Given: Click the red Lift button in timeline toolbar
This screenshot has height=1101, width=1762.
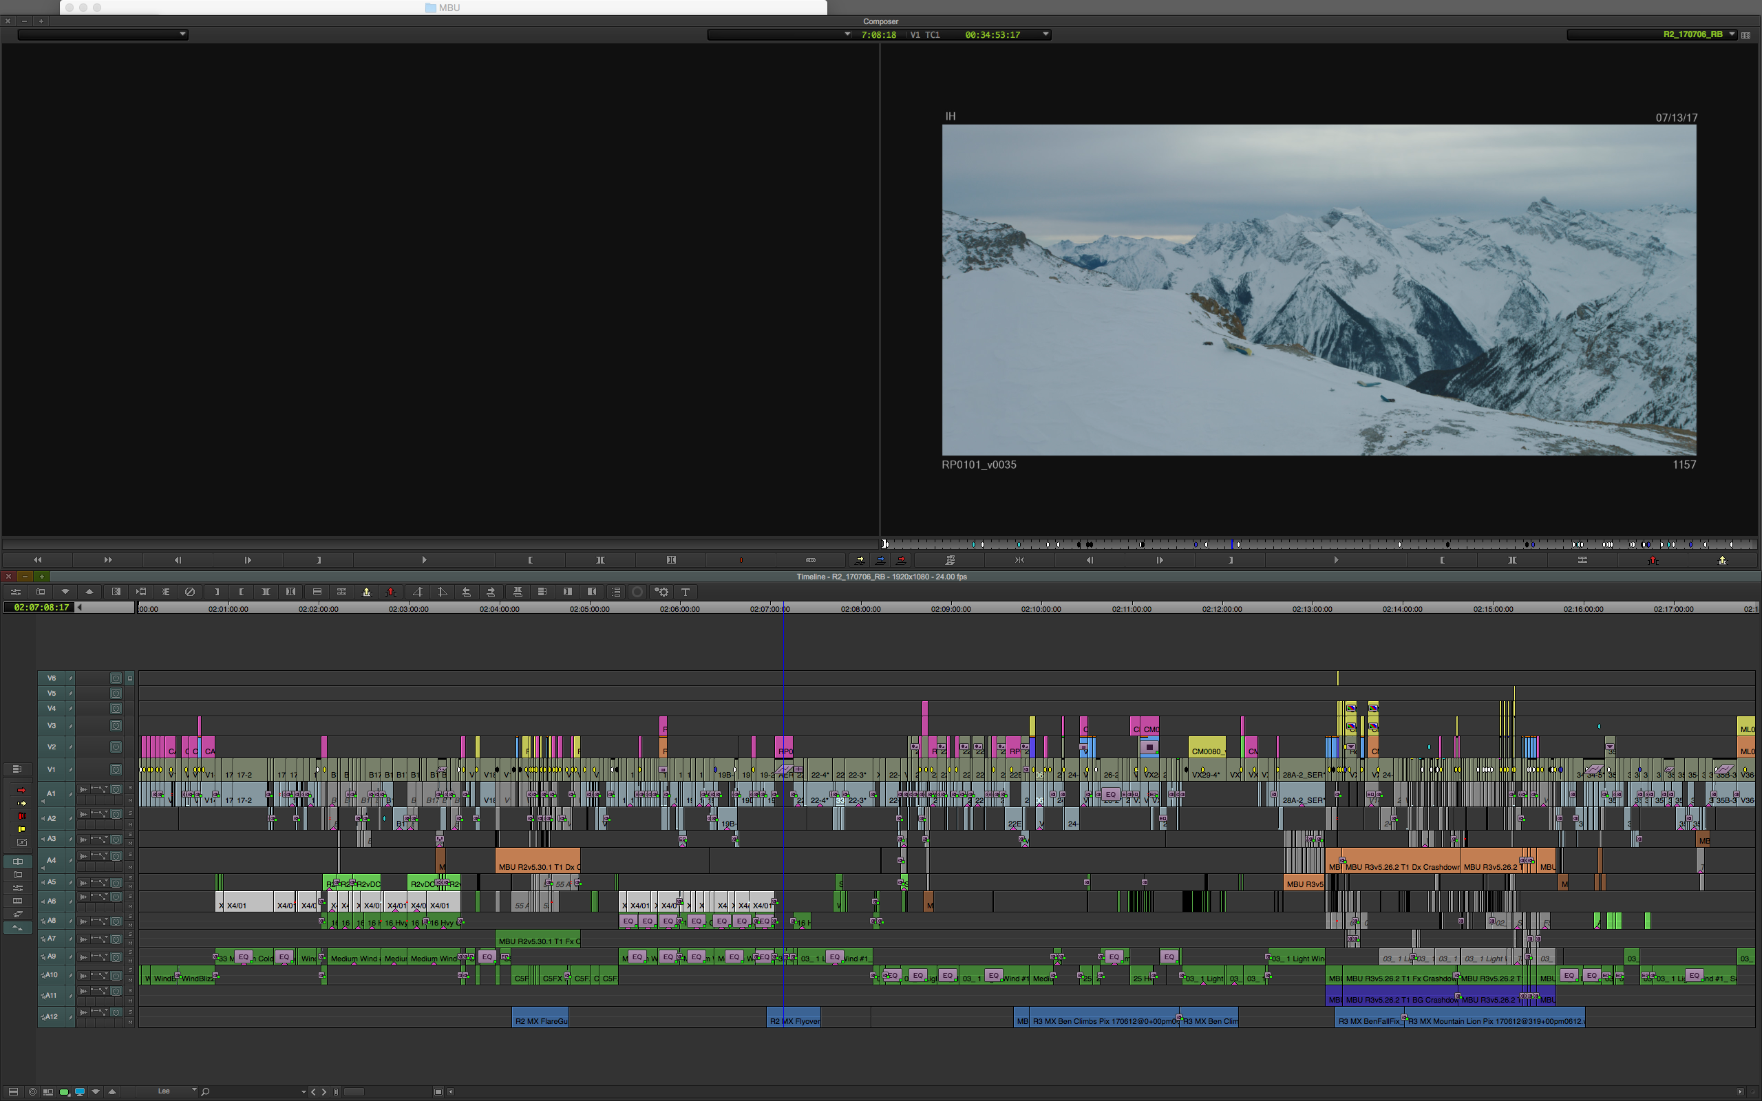Looking at the screenshot, I should pos(391,592).
